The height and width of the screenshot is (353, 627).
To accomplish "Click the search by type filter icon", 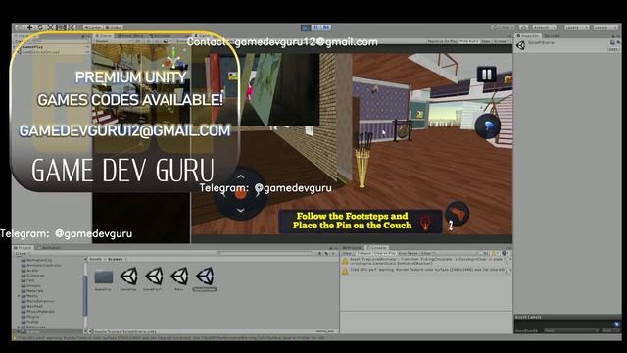I will (x=319, y=253).
